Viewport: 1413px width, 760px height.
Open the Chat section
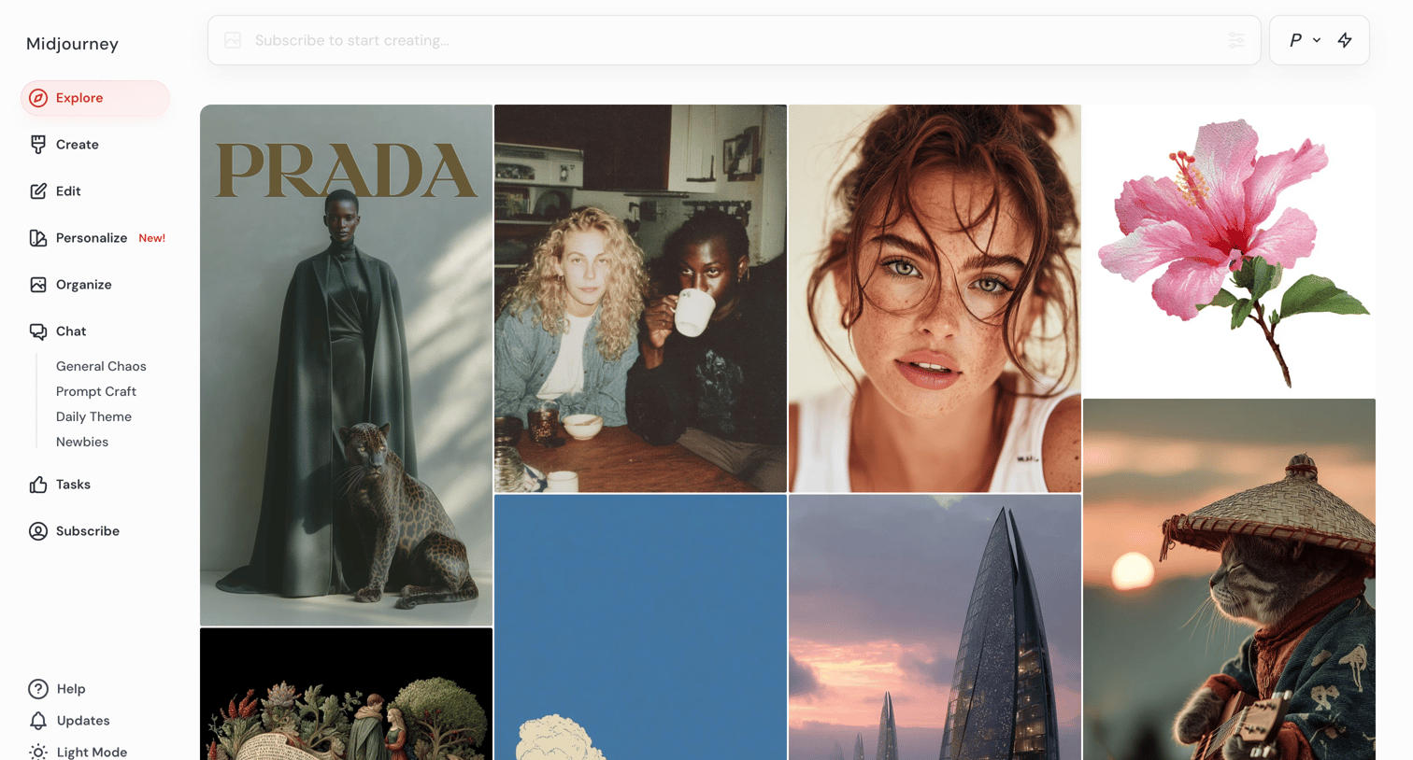tap(95, 331)
